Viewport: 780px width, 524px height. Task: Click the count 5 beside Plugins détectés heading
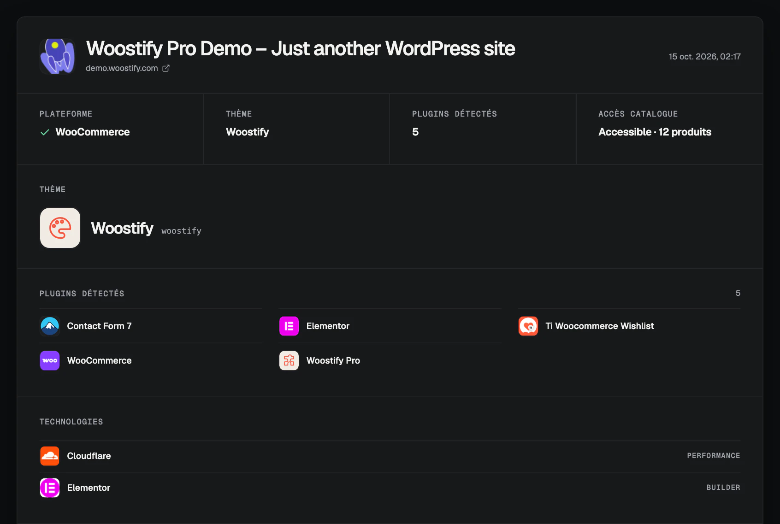click(x=738, y=293)
